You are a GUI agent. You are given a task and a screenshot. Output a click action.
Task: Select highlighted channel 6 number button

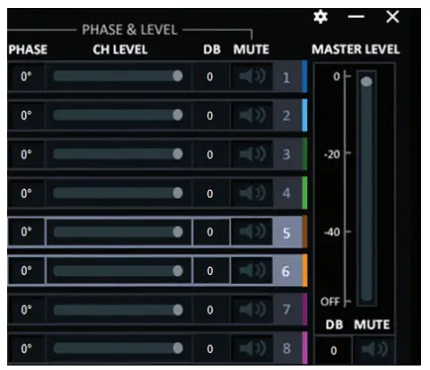(x=287, y=271)
